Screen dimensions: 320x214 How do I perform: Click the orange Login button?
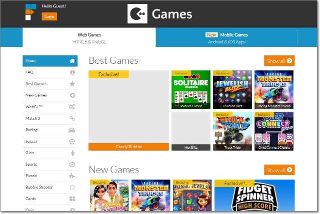point(49,16)
